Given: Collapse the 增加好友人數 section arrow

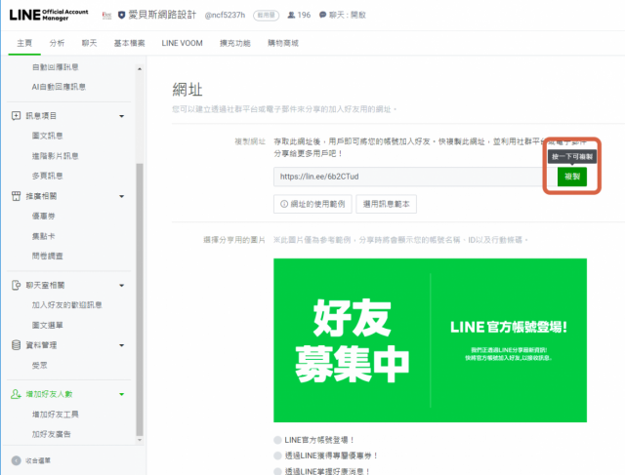Looking at the screenshot, I should (x=121, y=395).
